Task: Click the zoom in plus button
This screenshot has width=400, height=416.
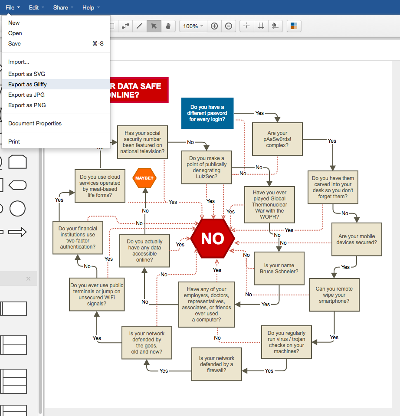Action: pos(214,26)
